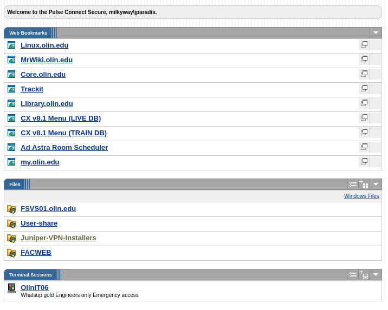Collapse the Web Bookmarks panel arrow
The image size is (388, 310).
[x=376, y=33]
